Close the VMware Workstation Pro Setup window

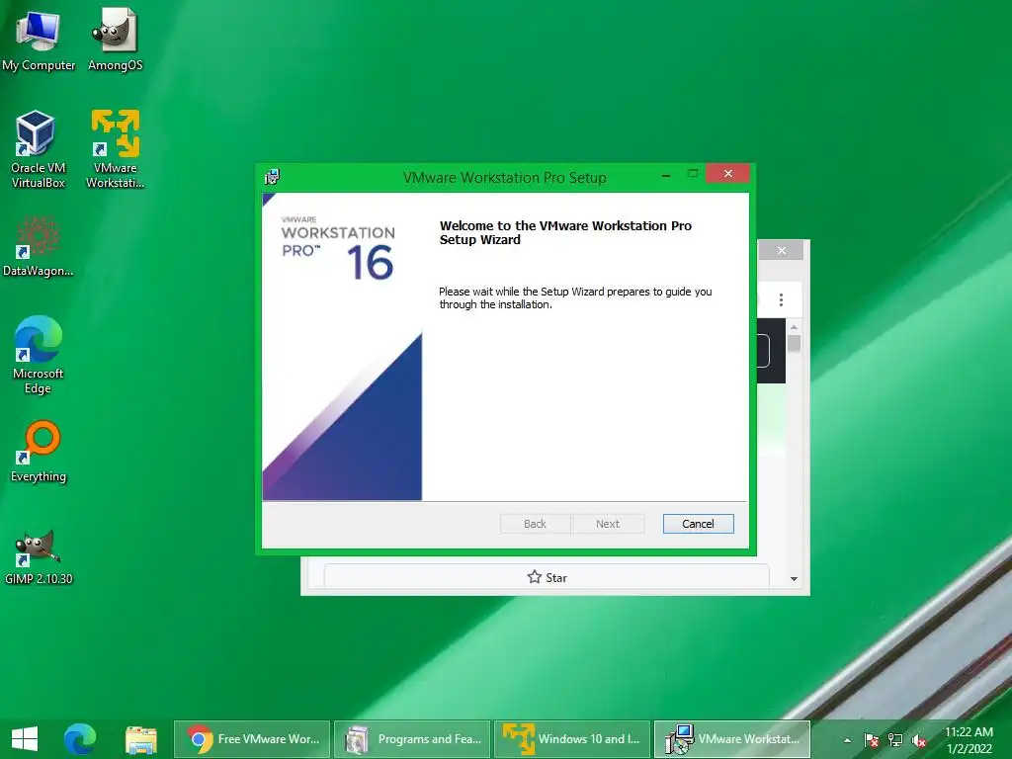click(727, 174)
